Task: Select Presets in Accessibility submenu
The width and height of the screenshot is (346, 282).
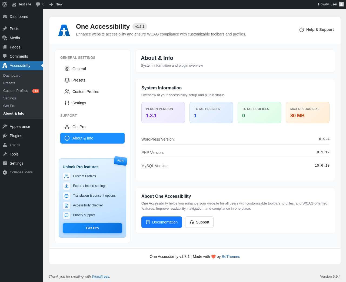Action: (9, 83)
